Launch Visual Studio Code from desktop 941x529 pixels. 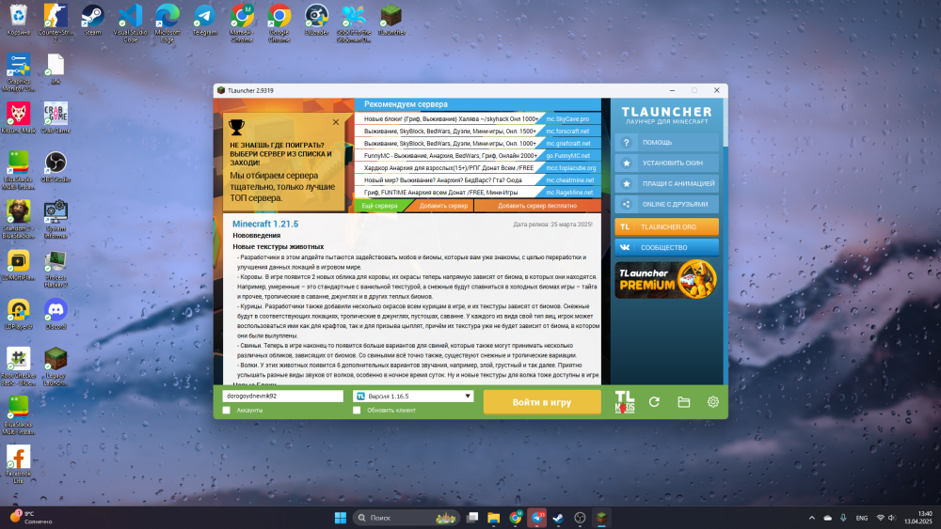click(x=130, y=23)
